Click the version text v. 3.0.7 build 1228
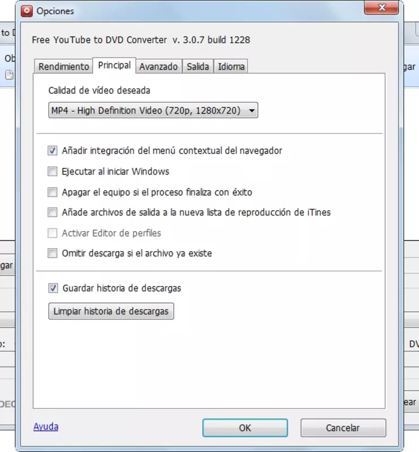This screenshot has width=419, height=452. point(211,40)
